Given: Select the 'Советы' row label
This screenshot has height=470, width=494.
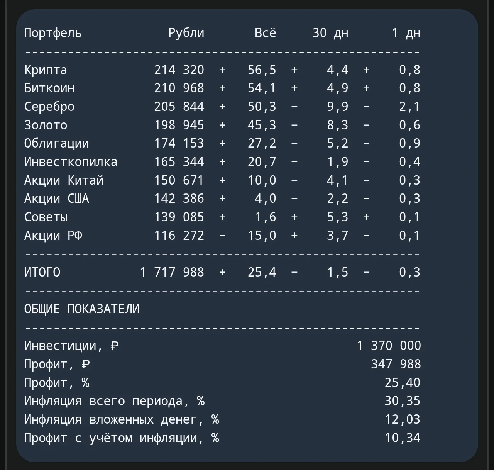Looking at the screenshot, I should [46, 217].
